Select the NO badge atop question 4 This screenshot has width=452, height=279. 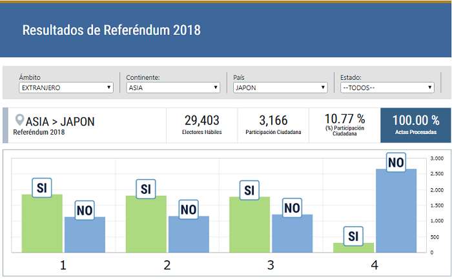click(396, 162)
